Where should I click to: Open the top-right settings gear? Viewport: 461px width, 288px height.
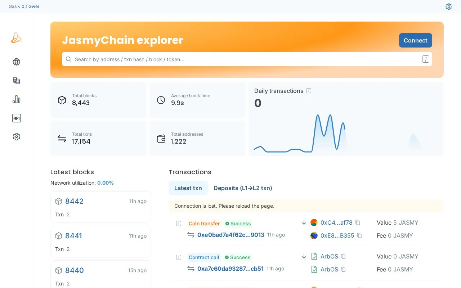pyautogui.click(x=449, y=6)
